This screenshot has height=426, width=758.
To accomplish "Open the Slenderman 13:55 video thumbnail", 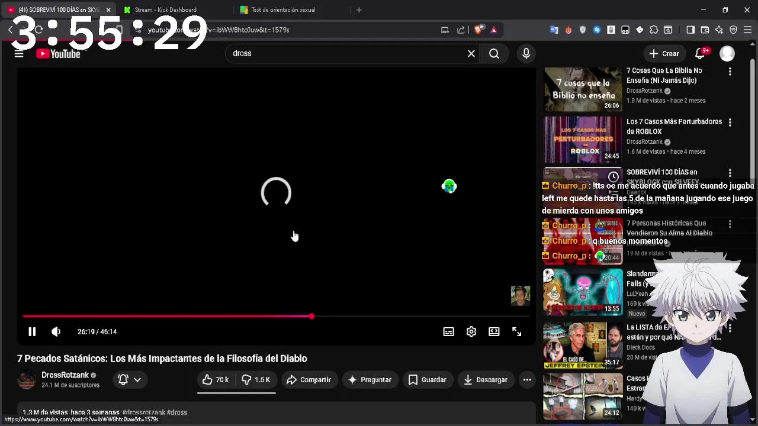I will pos(583,292).
